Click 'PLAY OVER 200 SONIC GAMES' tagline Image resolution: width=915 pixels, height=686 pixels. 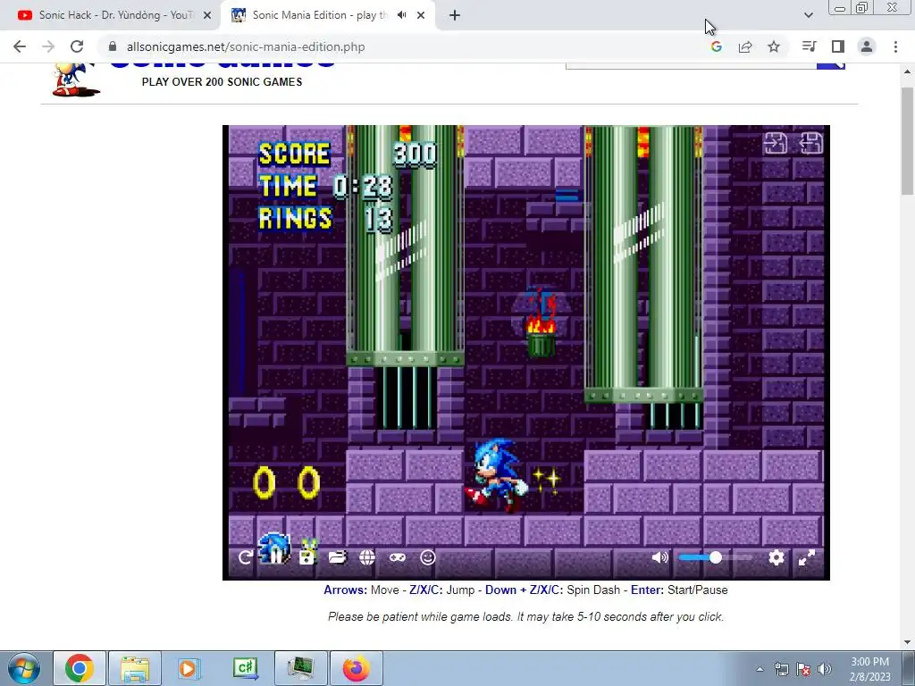(x=222, y=81)
